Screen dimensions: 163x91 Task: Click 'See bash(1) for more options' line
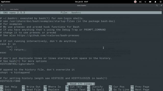point(23,61)
